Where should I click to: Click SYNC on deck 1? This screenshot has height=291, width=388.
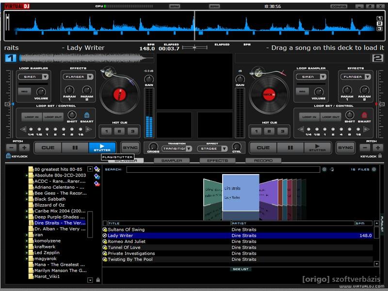[130, 147]
